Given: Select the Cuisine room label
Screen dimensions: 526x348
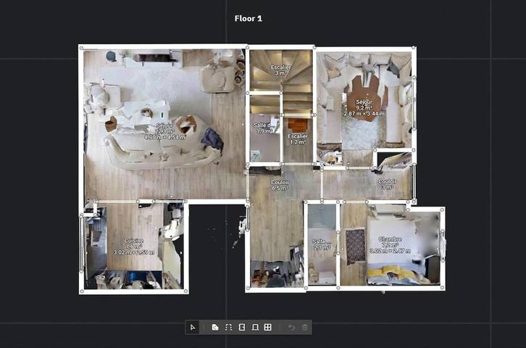Looking at the screenshot, I should point(133,246).
